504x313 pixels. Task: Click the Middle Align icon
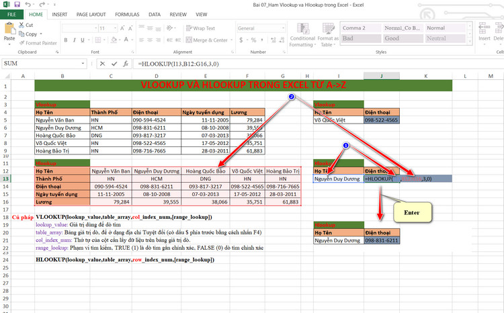[150, 28]
